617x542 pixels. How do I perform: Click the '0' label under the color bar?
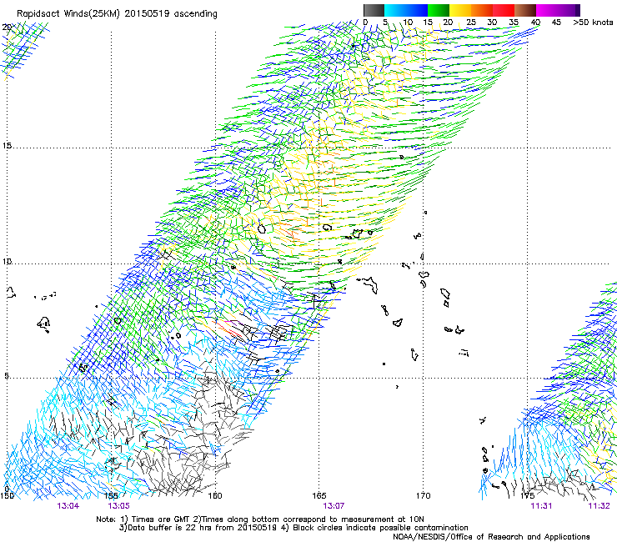click(365, 23)
